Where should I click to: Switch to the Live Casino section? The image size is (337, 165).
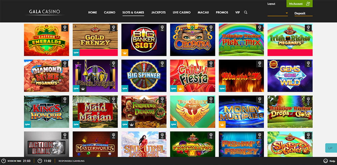point(182,12)
